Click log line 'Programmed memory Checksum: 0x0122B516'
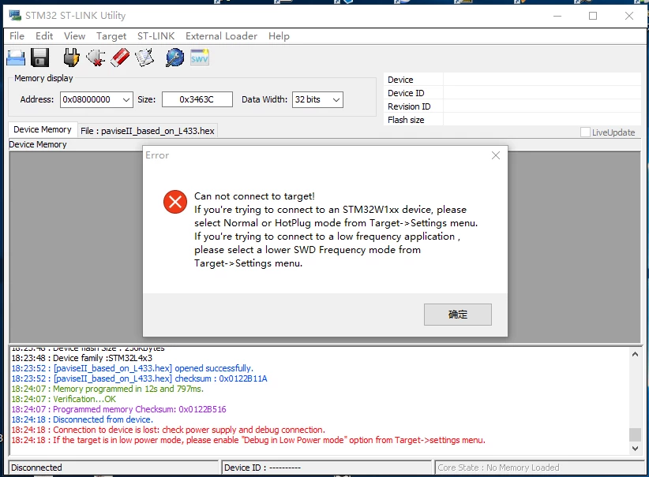Screen dimensions: 649x477 (x=118, y=409)
